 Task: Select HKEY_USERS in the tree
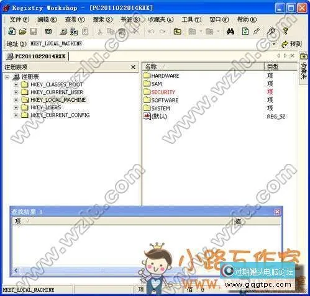coord(45,107)
